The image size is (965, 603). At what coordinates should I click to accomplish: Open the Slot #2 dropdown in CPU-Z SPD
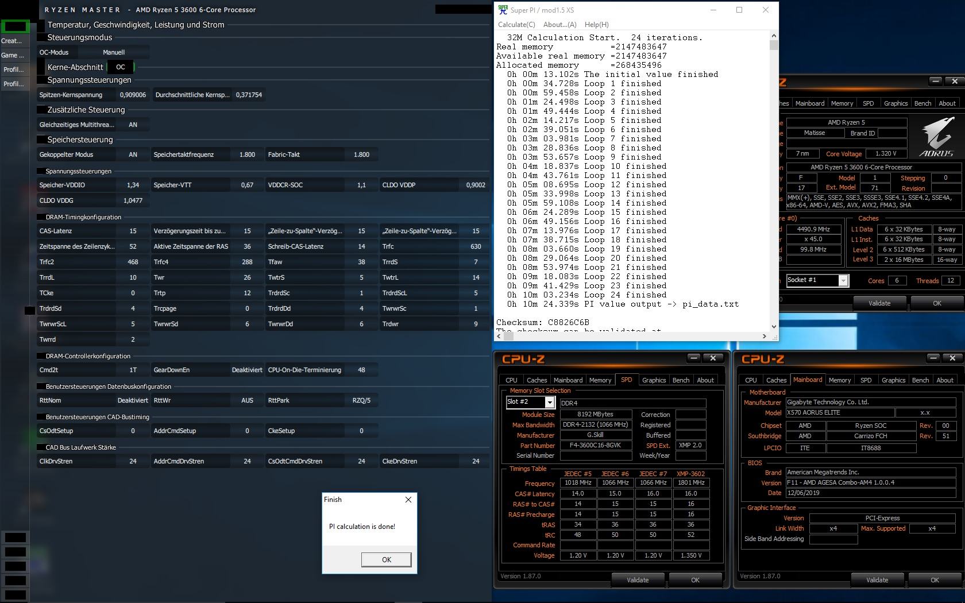point(550,403)
